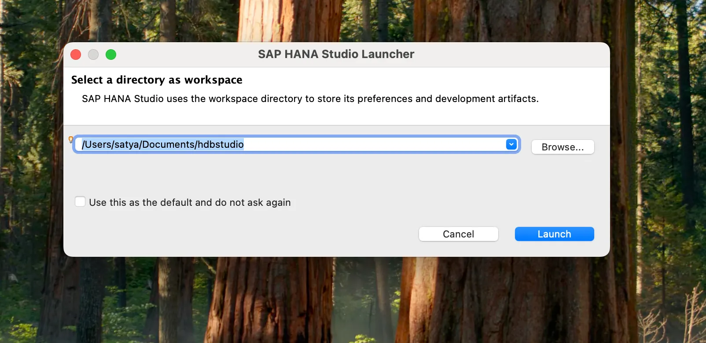Click the 'SAP HANA Studio Launcher' title text
Image resolution: width=706 pixels, height=343 pixels.
pos(336,54)
